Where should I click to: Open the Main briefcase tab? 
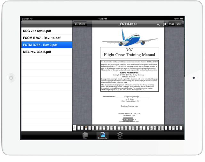tap(85, 135)
